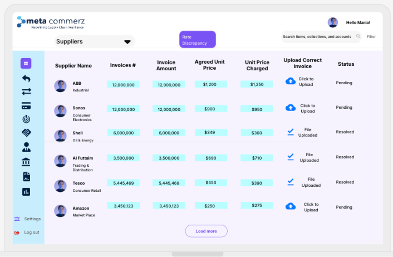Click the uploaded checkmark icon for Tesco
Screen dimensions: 393x257
tap(290, 182)
